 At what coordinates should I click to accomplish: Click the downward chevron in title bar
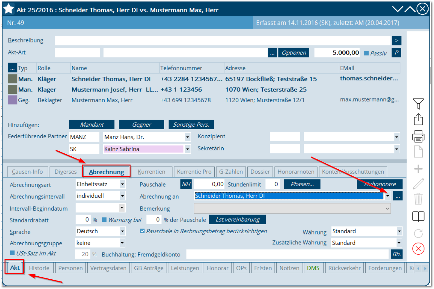398,9
